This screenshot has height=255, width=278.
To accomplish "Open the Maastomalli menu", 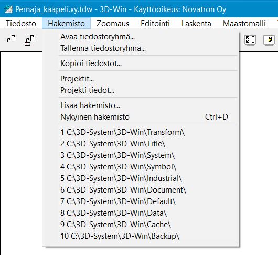I will pyautogui.click(x=244, y=24).
